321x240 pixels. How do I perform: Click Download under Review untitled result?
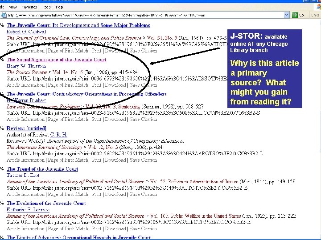115,160
